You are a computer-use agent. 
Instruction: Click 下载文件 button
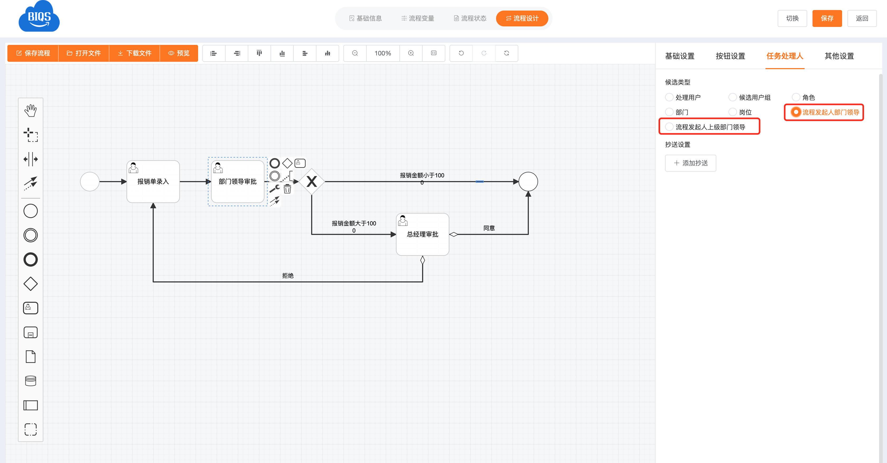(134, 53)
